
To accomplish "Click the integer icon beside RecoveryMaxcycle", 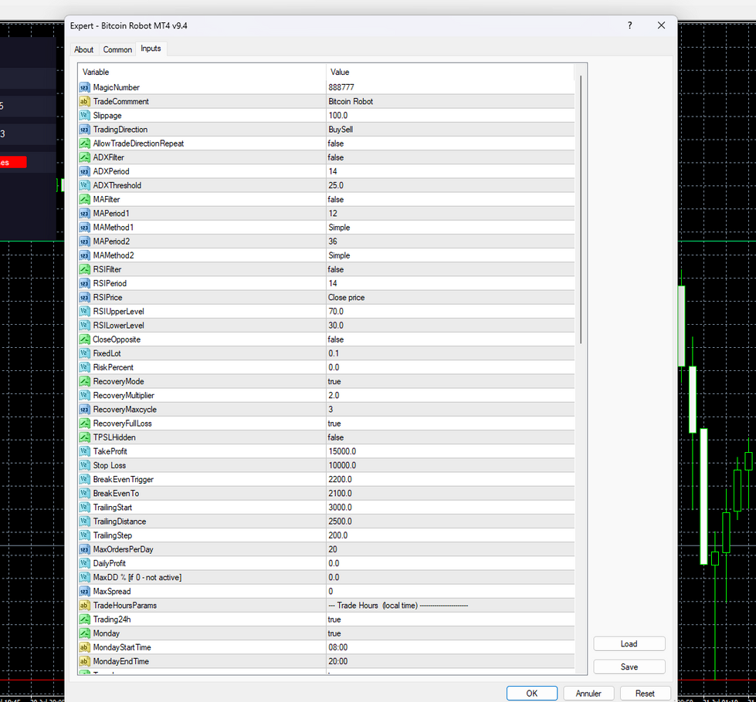I will (x=84, y=410).
